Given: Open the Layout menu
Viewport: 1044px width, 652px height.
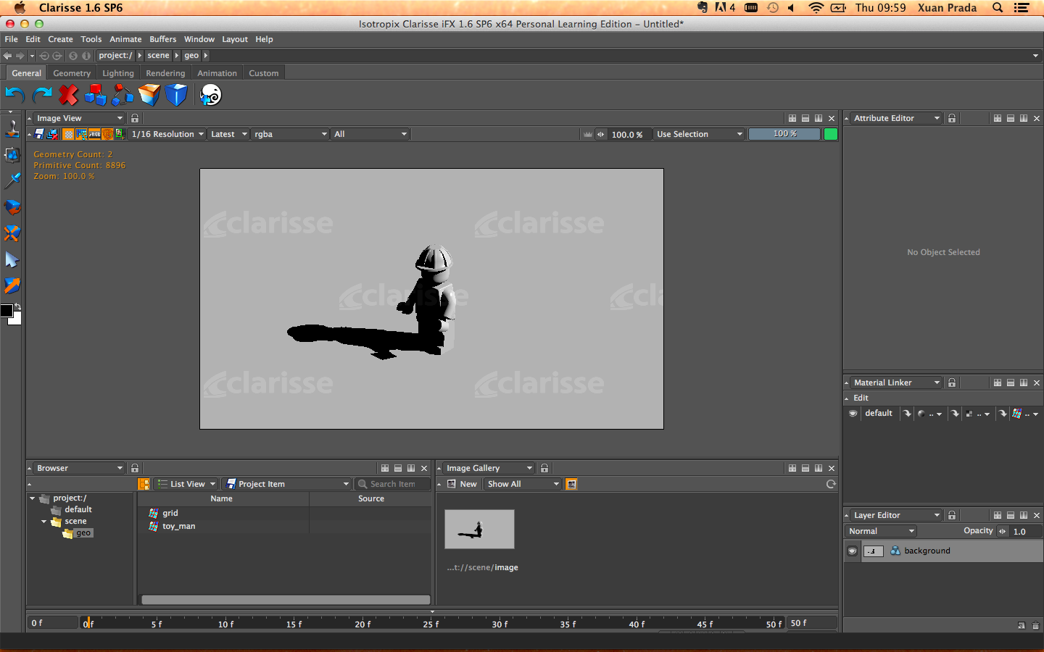Looking at the screenshot, I should (x=235, y=39).
